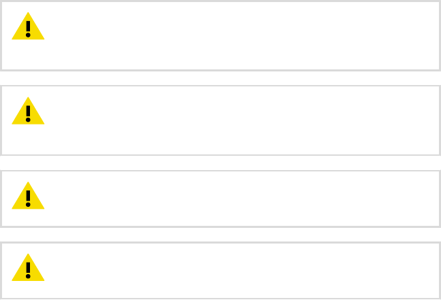Screen dimensions: 441x300
Task: Click the warning triangle icon in the bottom box
Action: (28, 267)
